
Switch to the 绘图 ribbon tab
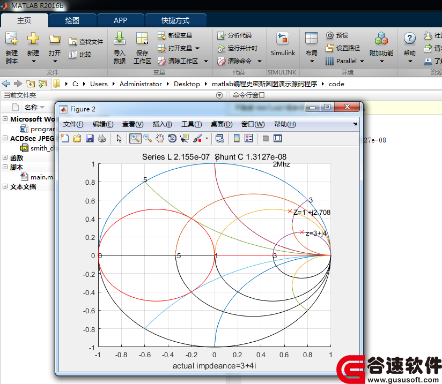[72, 20]
